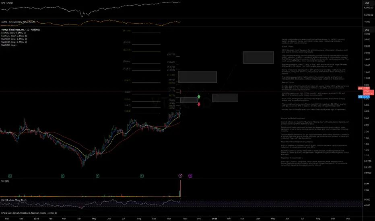Select the red down arrow drawing

pos(199,104)
